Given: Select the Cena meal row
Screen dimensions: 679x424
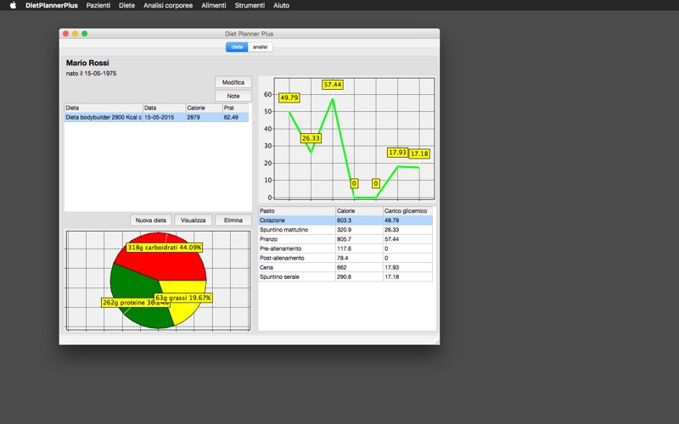Looking at the screenshot, I should (345, 267).
